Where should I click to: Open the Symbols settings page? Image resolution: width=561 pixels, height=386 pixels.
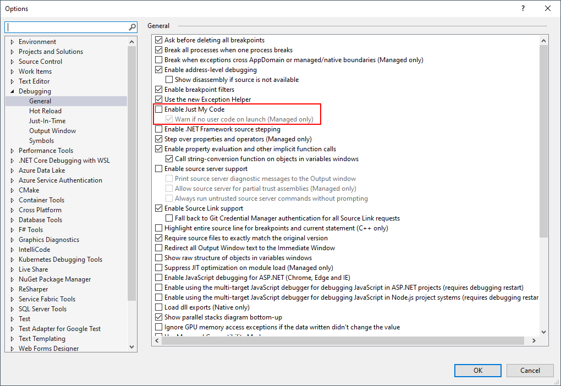pos(41,141)
